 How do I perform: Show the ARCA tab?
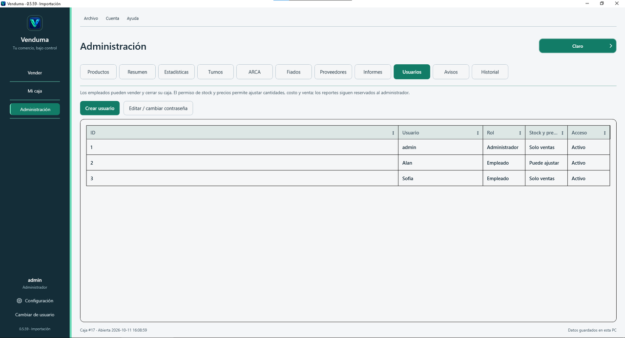[x=254, y=72]
